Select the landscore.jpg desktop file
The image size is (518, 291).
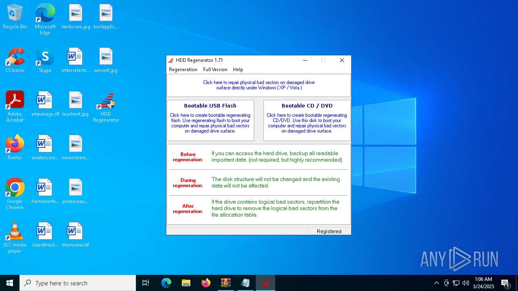click(x=76, y=17)
